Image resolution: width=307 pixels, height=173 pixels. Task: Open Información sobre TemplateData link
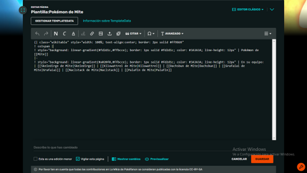pos(107,21)
